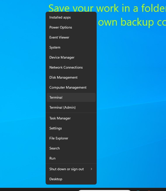Launch Event Viewer
Screen dimensions: 166x191
pos(59,37)
